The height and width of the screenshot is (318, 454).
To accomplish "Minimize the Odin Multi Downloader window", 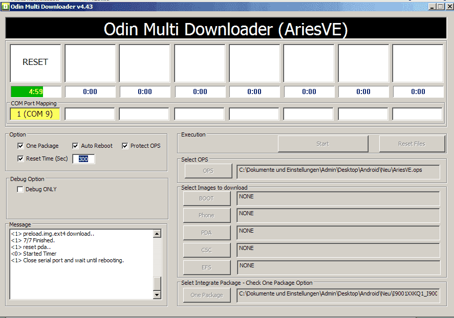I will pyautogui.click(x=433, y=6).
